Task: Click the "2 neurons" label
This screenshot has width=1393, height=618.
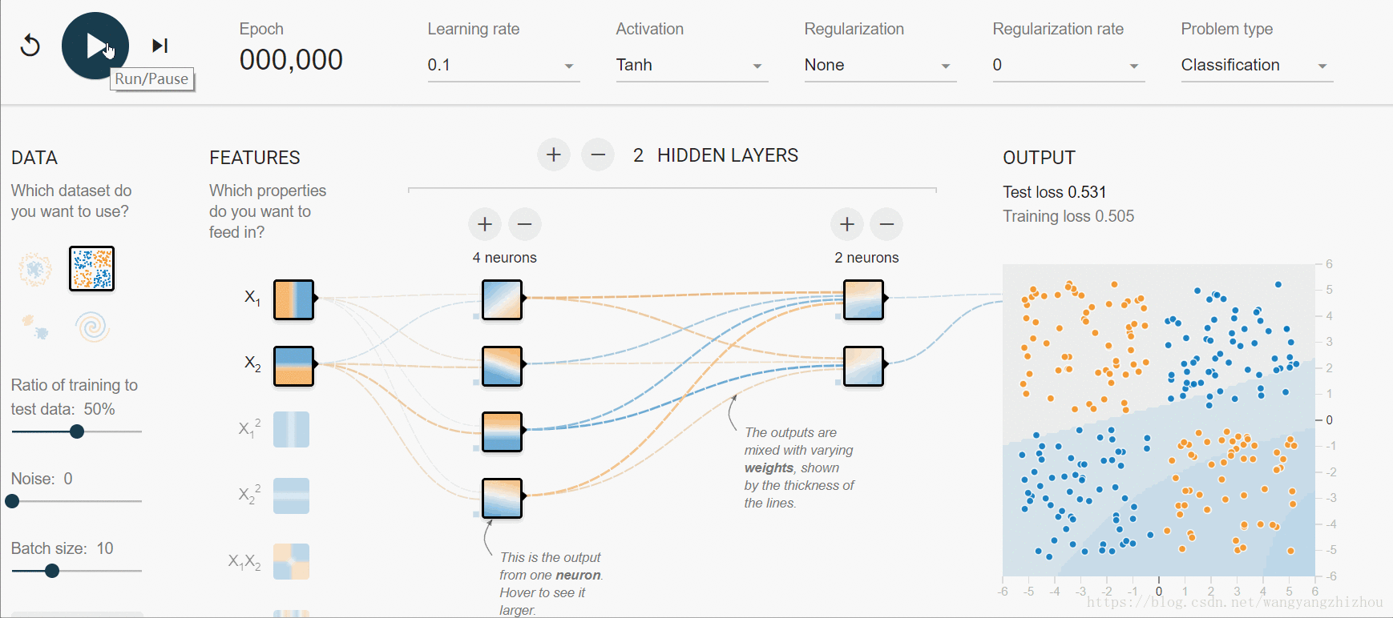Action: pos(866,258)
